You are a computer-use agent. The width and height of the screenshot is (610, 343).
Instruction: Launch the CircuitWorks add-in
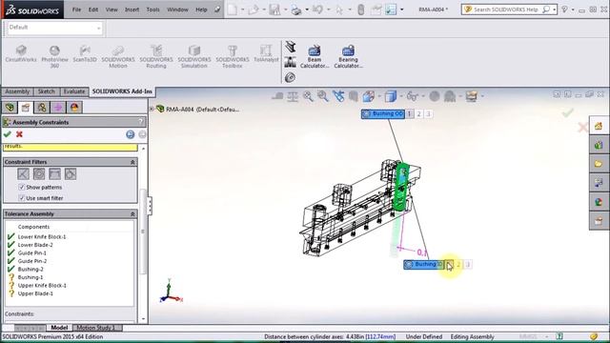point(21,53)
